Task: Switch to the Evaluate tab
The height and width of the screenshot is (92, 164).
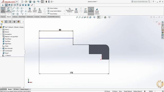Action: coord(37,17)
